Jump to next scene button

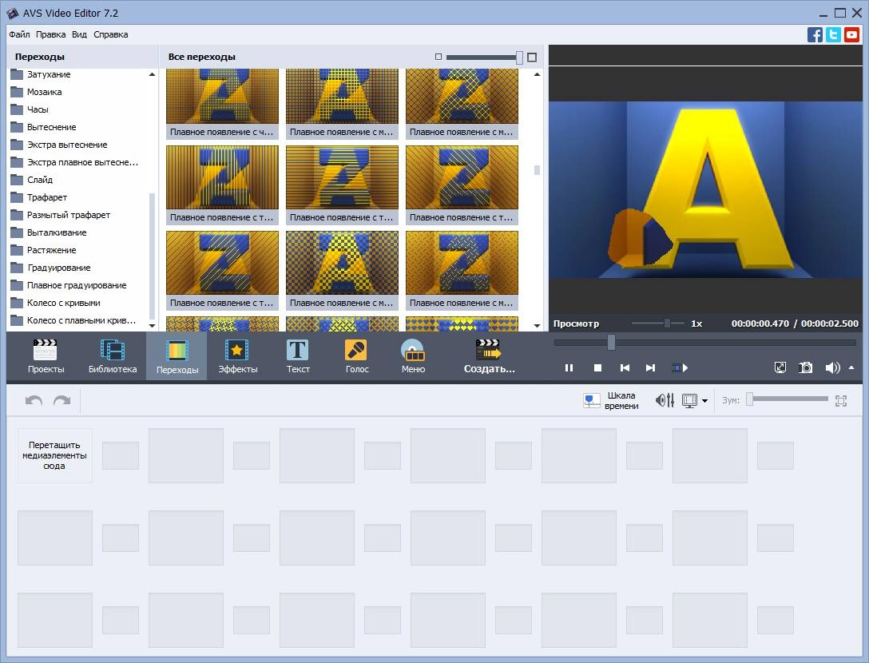point(680,368)
